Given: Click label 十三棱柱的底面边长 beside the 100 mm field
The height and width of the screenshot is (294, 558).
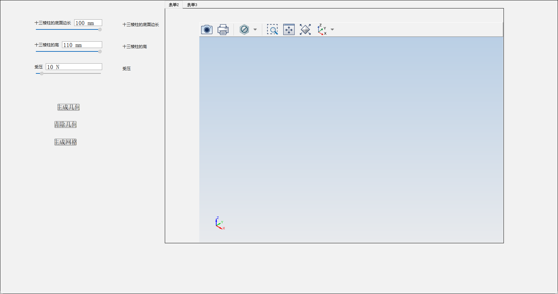Looking at the screenshot, I should (x=53, y=23).
